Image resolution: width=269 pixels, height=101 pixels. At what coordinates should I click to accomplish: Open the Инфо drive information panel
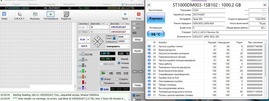(x=4, y=15)
